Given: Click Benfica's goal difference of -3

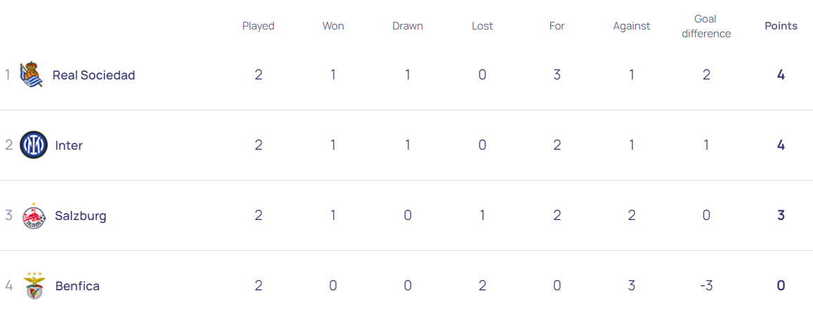Looking at the screenshot, I should pyautogui.click(x=706, y=285).
